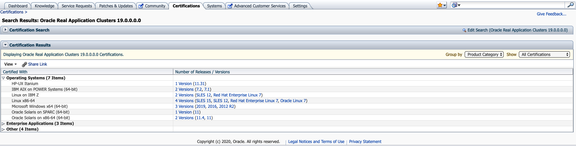Click the Share Link text
This screenshot has width=576, height=146.
(x=38, y=64)
